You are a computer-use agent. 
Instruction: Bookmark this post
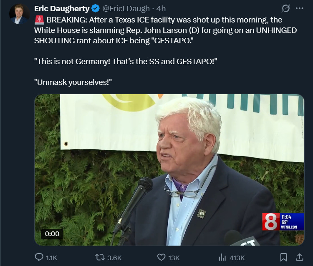pos(284,257)
